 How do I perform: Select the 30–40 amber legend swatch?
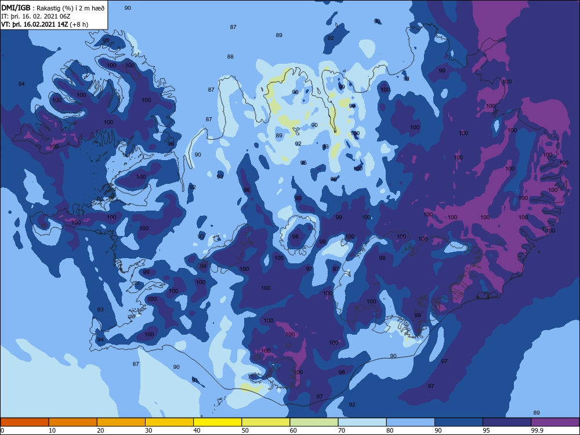[169, 422]
